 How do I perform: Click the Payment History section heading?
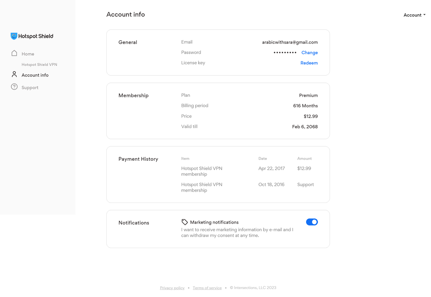[138, 159]
